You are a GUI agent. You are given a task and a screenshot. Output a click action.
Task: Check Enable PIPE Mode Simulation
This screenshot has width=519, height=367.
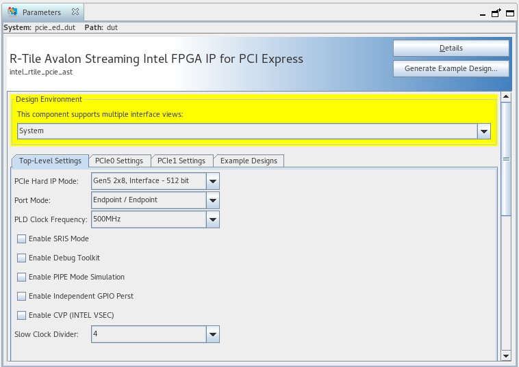[22, 277]
